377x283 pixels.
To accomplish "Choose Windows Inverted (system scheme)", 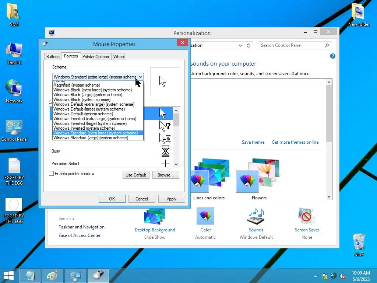I will (98, 128).
